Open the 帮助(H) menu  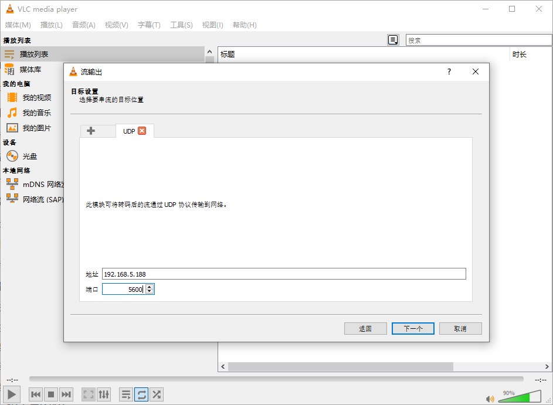point(245,25)
